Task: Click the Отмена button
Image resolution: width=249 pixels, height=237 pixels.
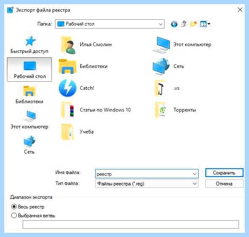Action: tap(224, 184)
